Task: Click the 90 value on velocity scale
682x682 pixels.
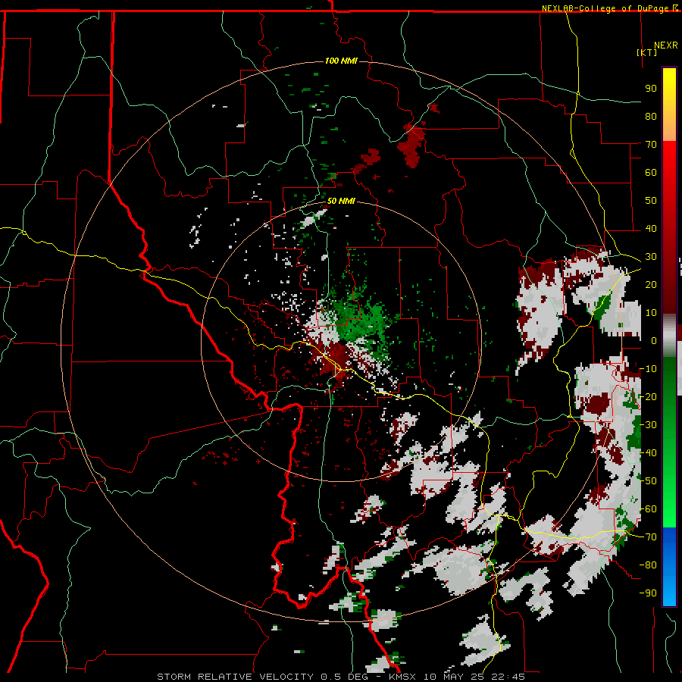Action: (x=651, y=89)
